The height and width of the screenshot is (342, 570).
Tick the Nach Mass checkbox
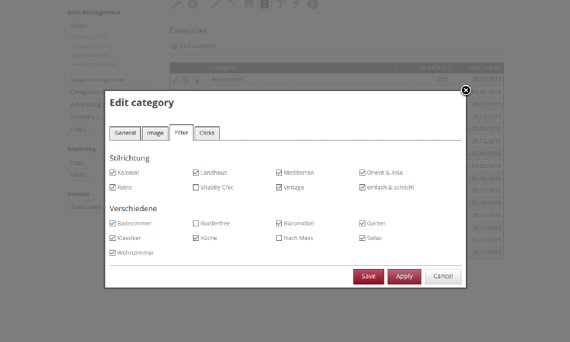[279, 238]
